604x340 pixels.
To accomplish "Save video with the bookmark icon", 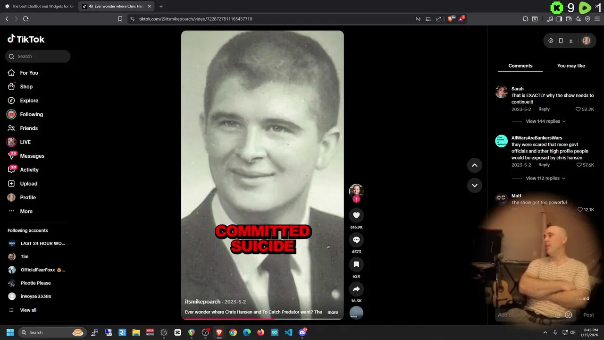I will point(356,264).
